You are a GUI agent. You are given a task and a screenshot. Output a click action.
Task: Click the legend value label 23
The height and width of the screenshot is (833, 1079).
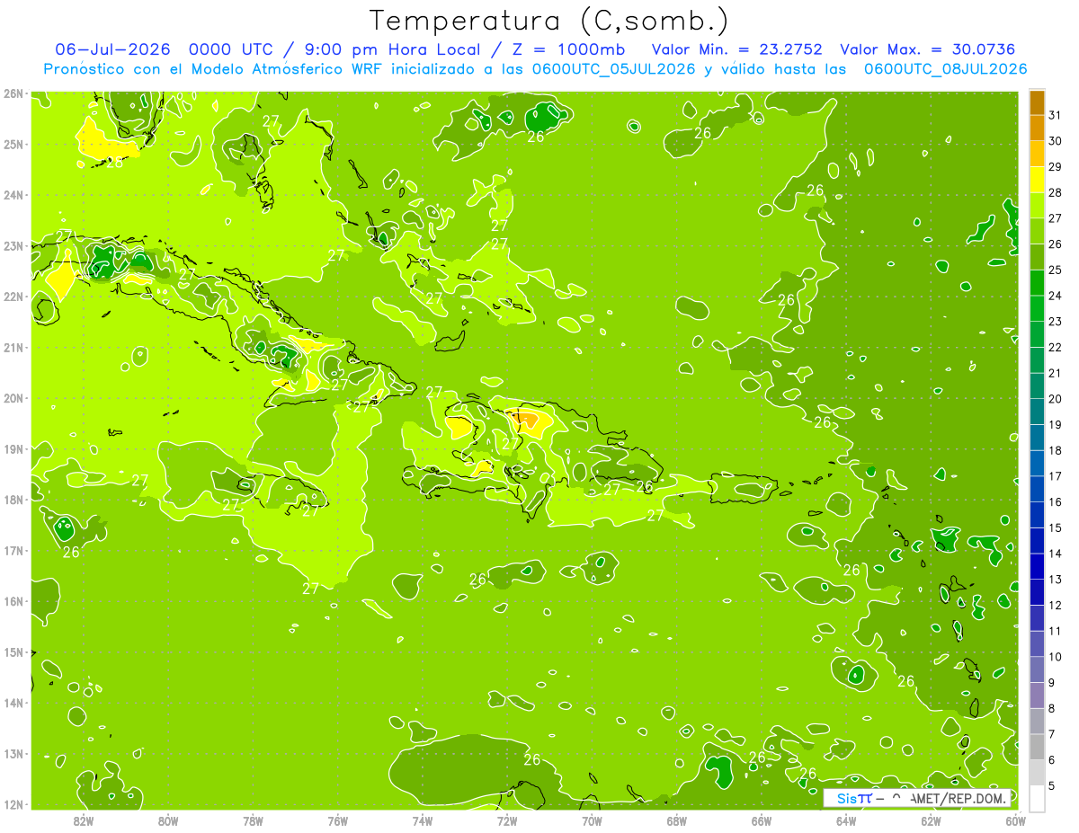[1055, 322]
